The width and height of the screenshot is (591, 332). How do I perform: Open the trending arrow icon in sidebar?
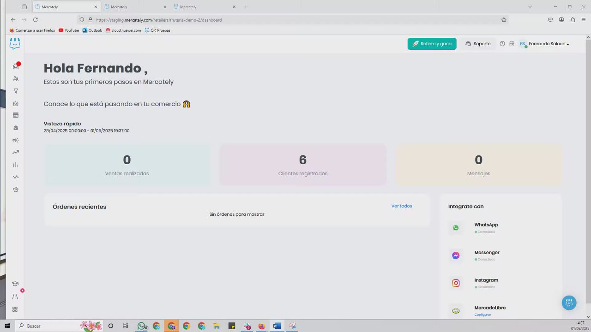coord(16,152)
